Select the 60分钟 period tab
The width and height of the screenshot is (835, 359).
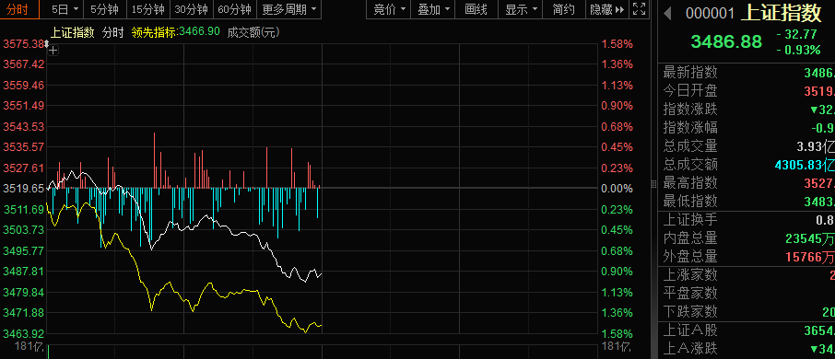click(235, 9)
